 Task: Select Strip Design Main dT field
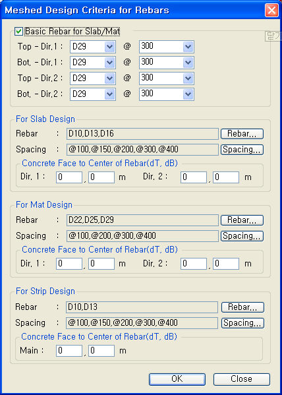[69, 351]
